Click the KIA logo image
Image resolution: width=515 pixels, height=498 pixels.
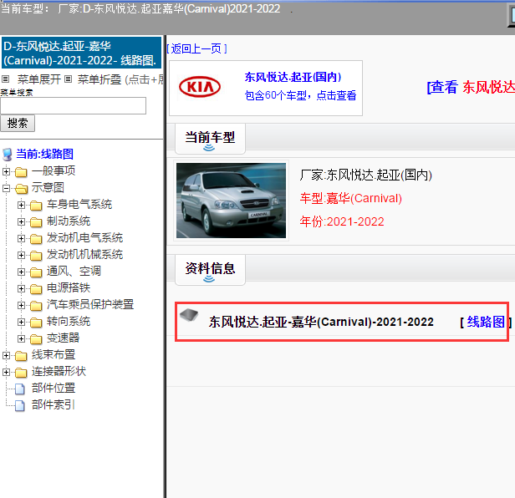click(200, 87)
